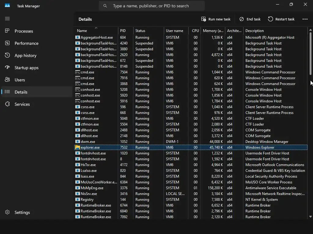Click End task label
The image size is (313, 234).
click(x=253, y=19)
